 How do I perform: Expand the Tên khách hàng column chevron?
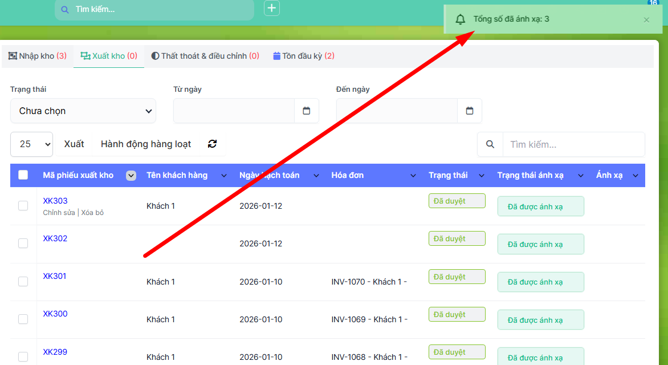[224, 176]
